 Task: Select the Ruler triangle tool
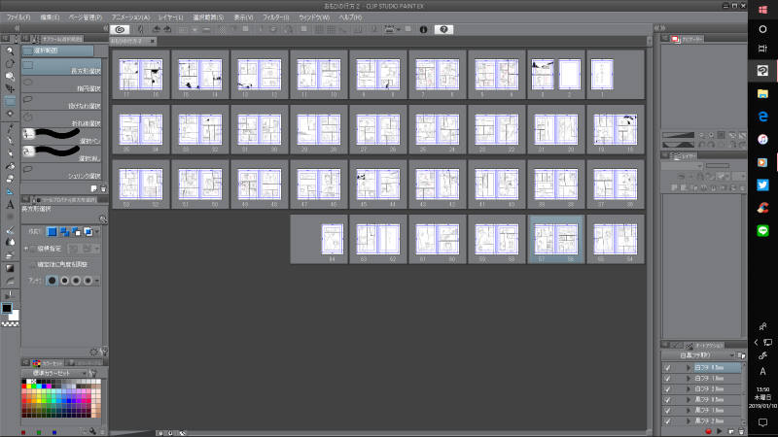pos(10,191)
